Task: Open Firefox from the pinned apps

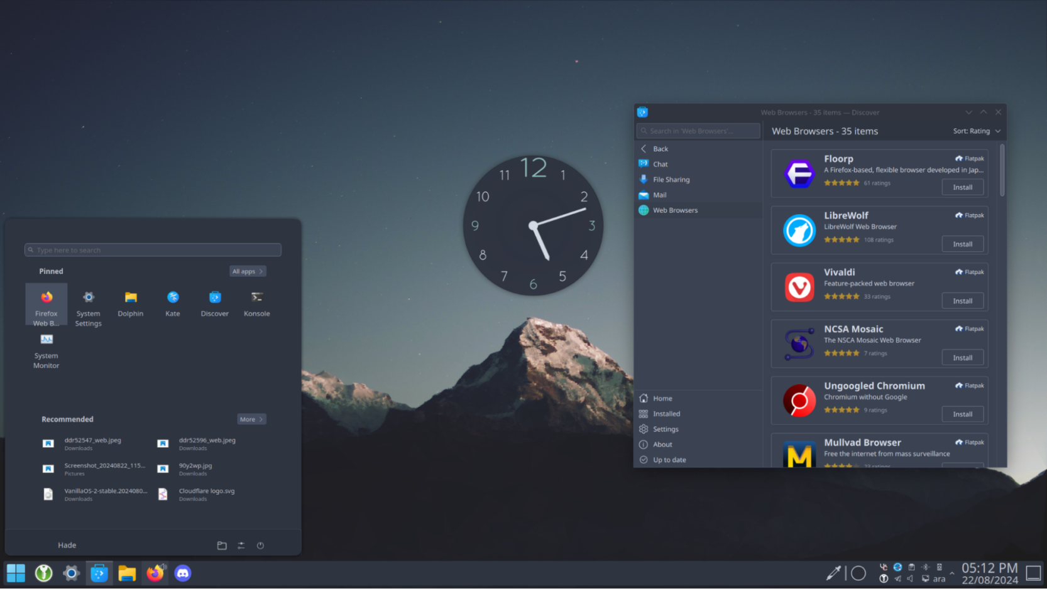Action: coord(46,305)
